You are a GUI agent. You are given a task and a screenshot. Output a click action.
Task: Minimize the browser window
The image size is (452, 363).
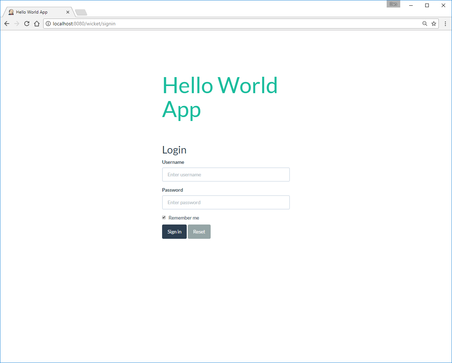pos(411,5)
